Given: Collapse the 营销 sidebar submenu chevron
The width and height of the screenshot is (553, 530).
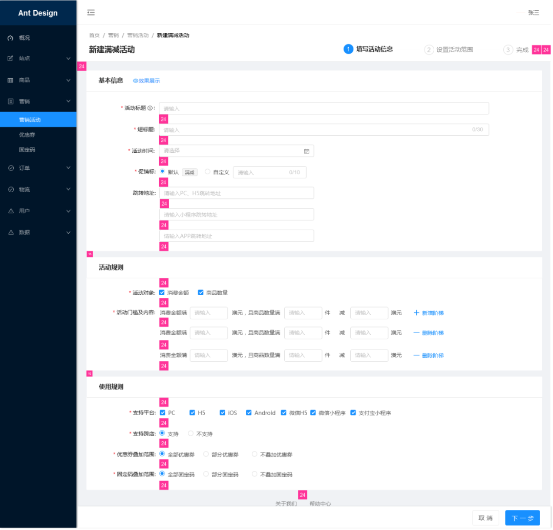Looking at the screenshot, I should pyautogui.click(x=69, y=101).
